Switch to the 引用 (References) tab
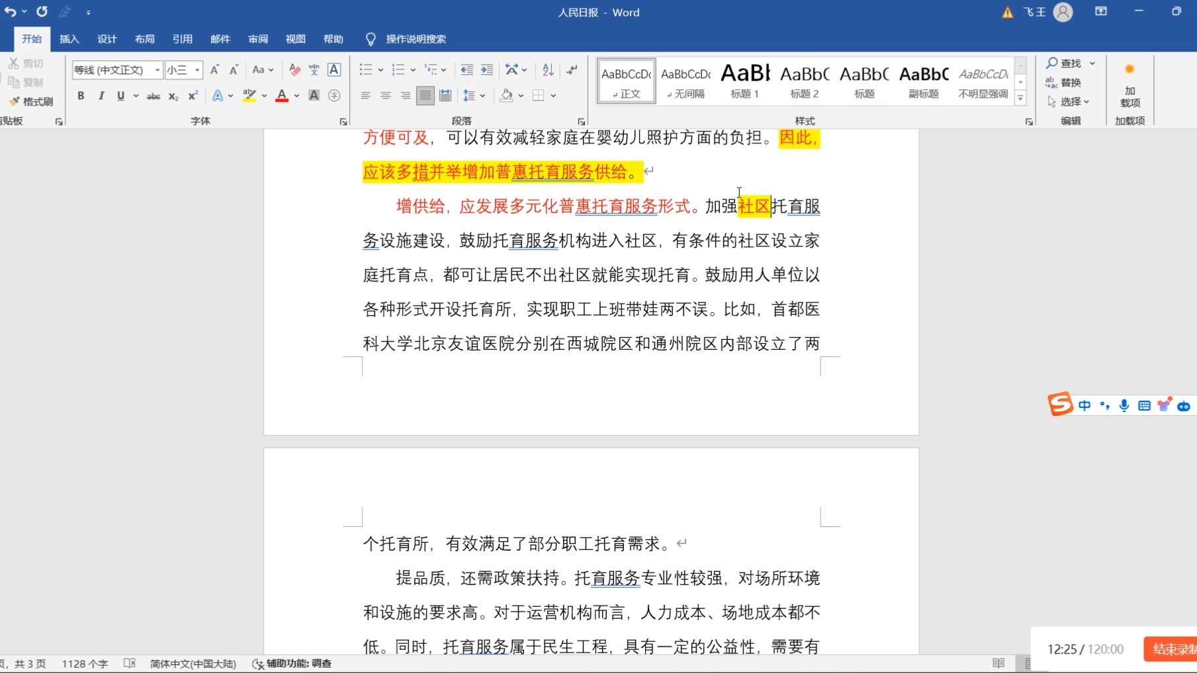The width and height of the screenshot is (1197, 673). pyautogui.click(x=183, y=39)
